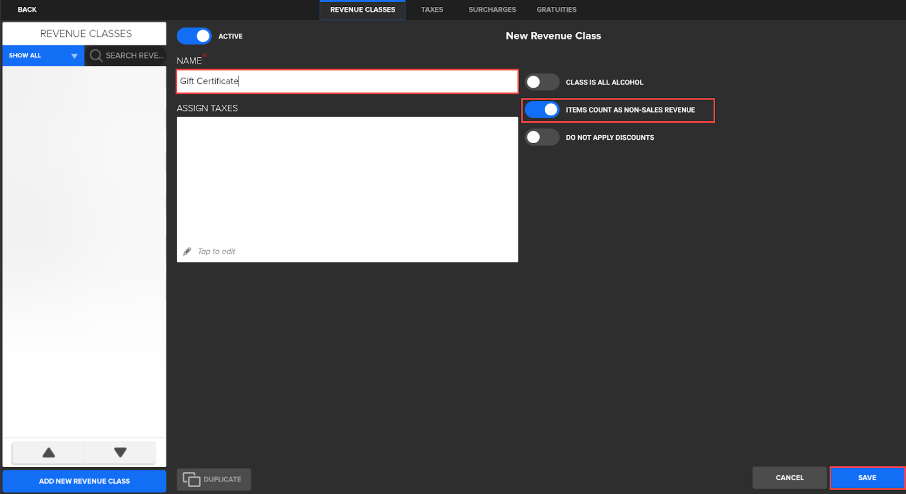Turn on Do Not Apply Discounts
Image resolution: width=906 pixels, height=494 pixels.
pyautogui.click(x=542, y=138)
